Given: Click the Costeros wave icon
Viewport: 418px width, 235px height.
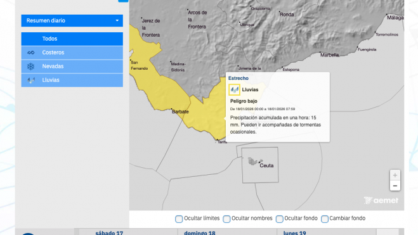Looking at the screenshot, I should click(x=31, y=53).
